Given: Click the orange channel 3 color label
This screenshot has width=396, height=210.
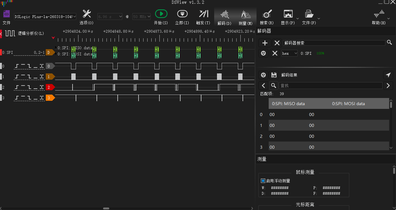Looking at the screenshot, I should [50, 98].
